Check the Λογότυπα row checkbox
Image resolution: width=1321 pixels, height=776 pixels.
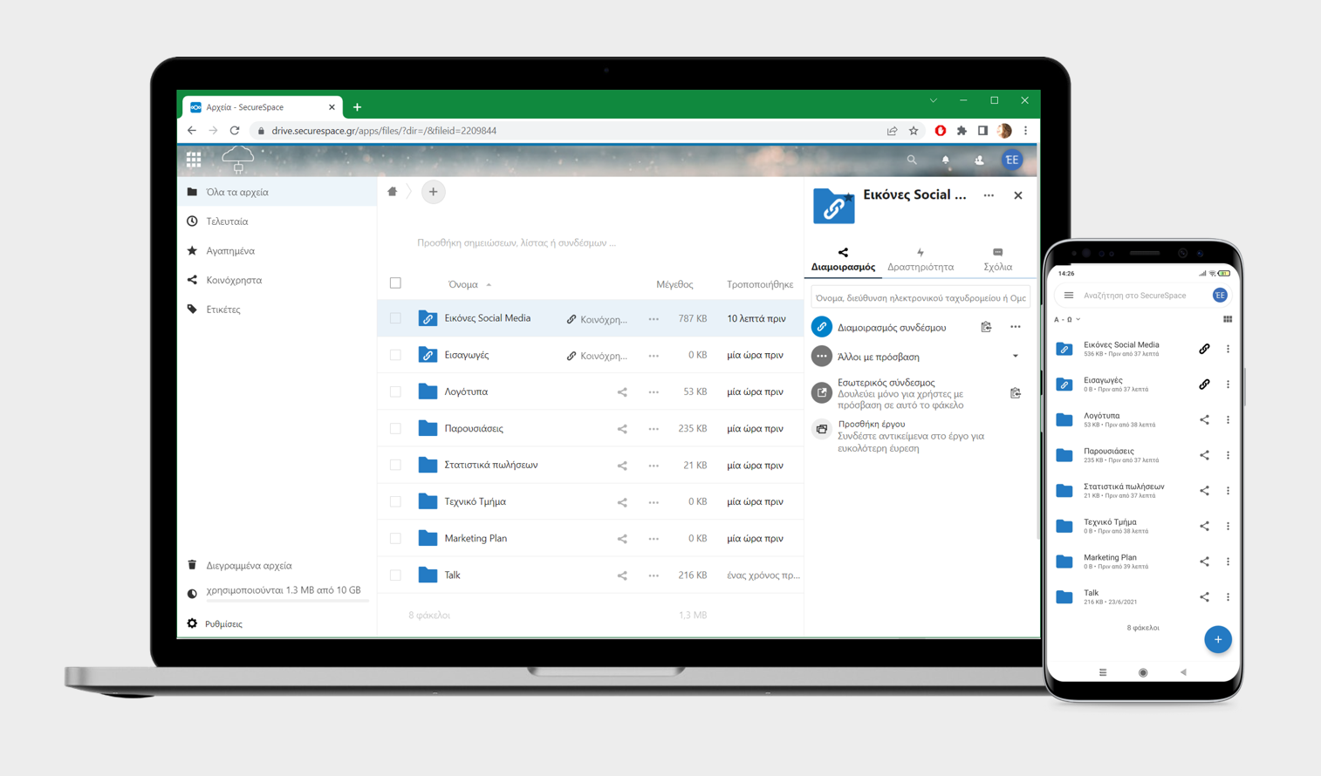point(395,392)
